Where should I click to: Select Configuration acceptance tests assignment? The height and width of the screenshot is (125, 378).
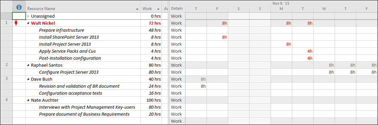(x=70, y=93)
